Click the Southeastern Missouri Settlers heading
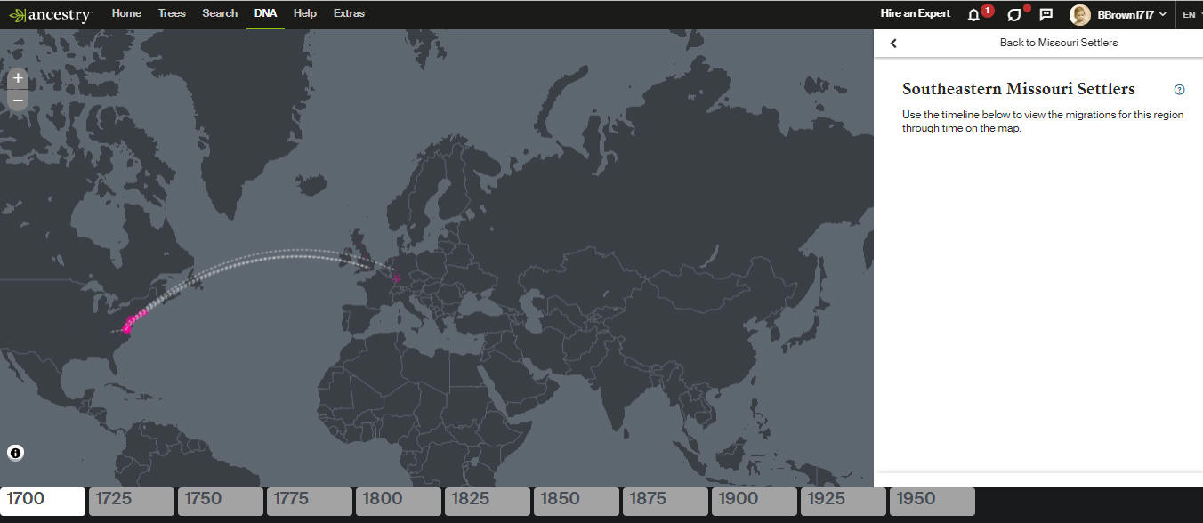Screen dimensions: 1203x523 (1019, 89)
